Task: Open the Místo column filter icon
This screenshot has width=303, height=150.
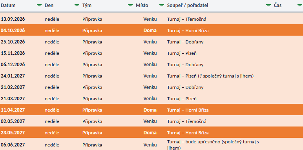Action: pos(162,5)
